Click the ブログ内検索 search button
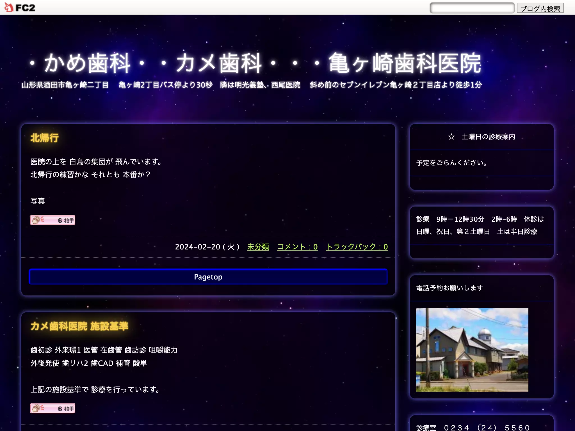The height and width of the screenshot is (431, 575). tap(540, 8)
